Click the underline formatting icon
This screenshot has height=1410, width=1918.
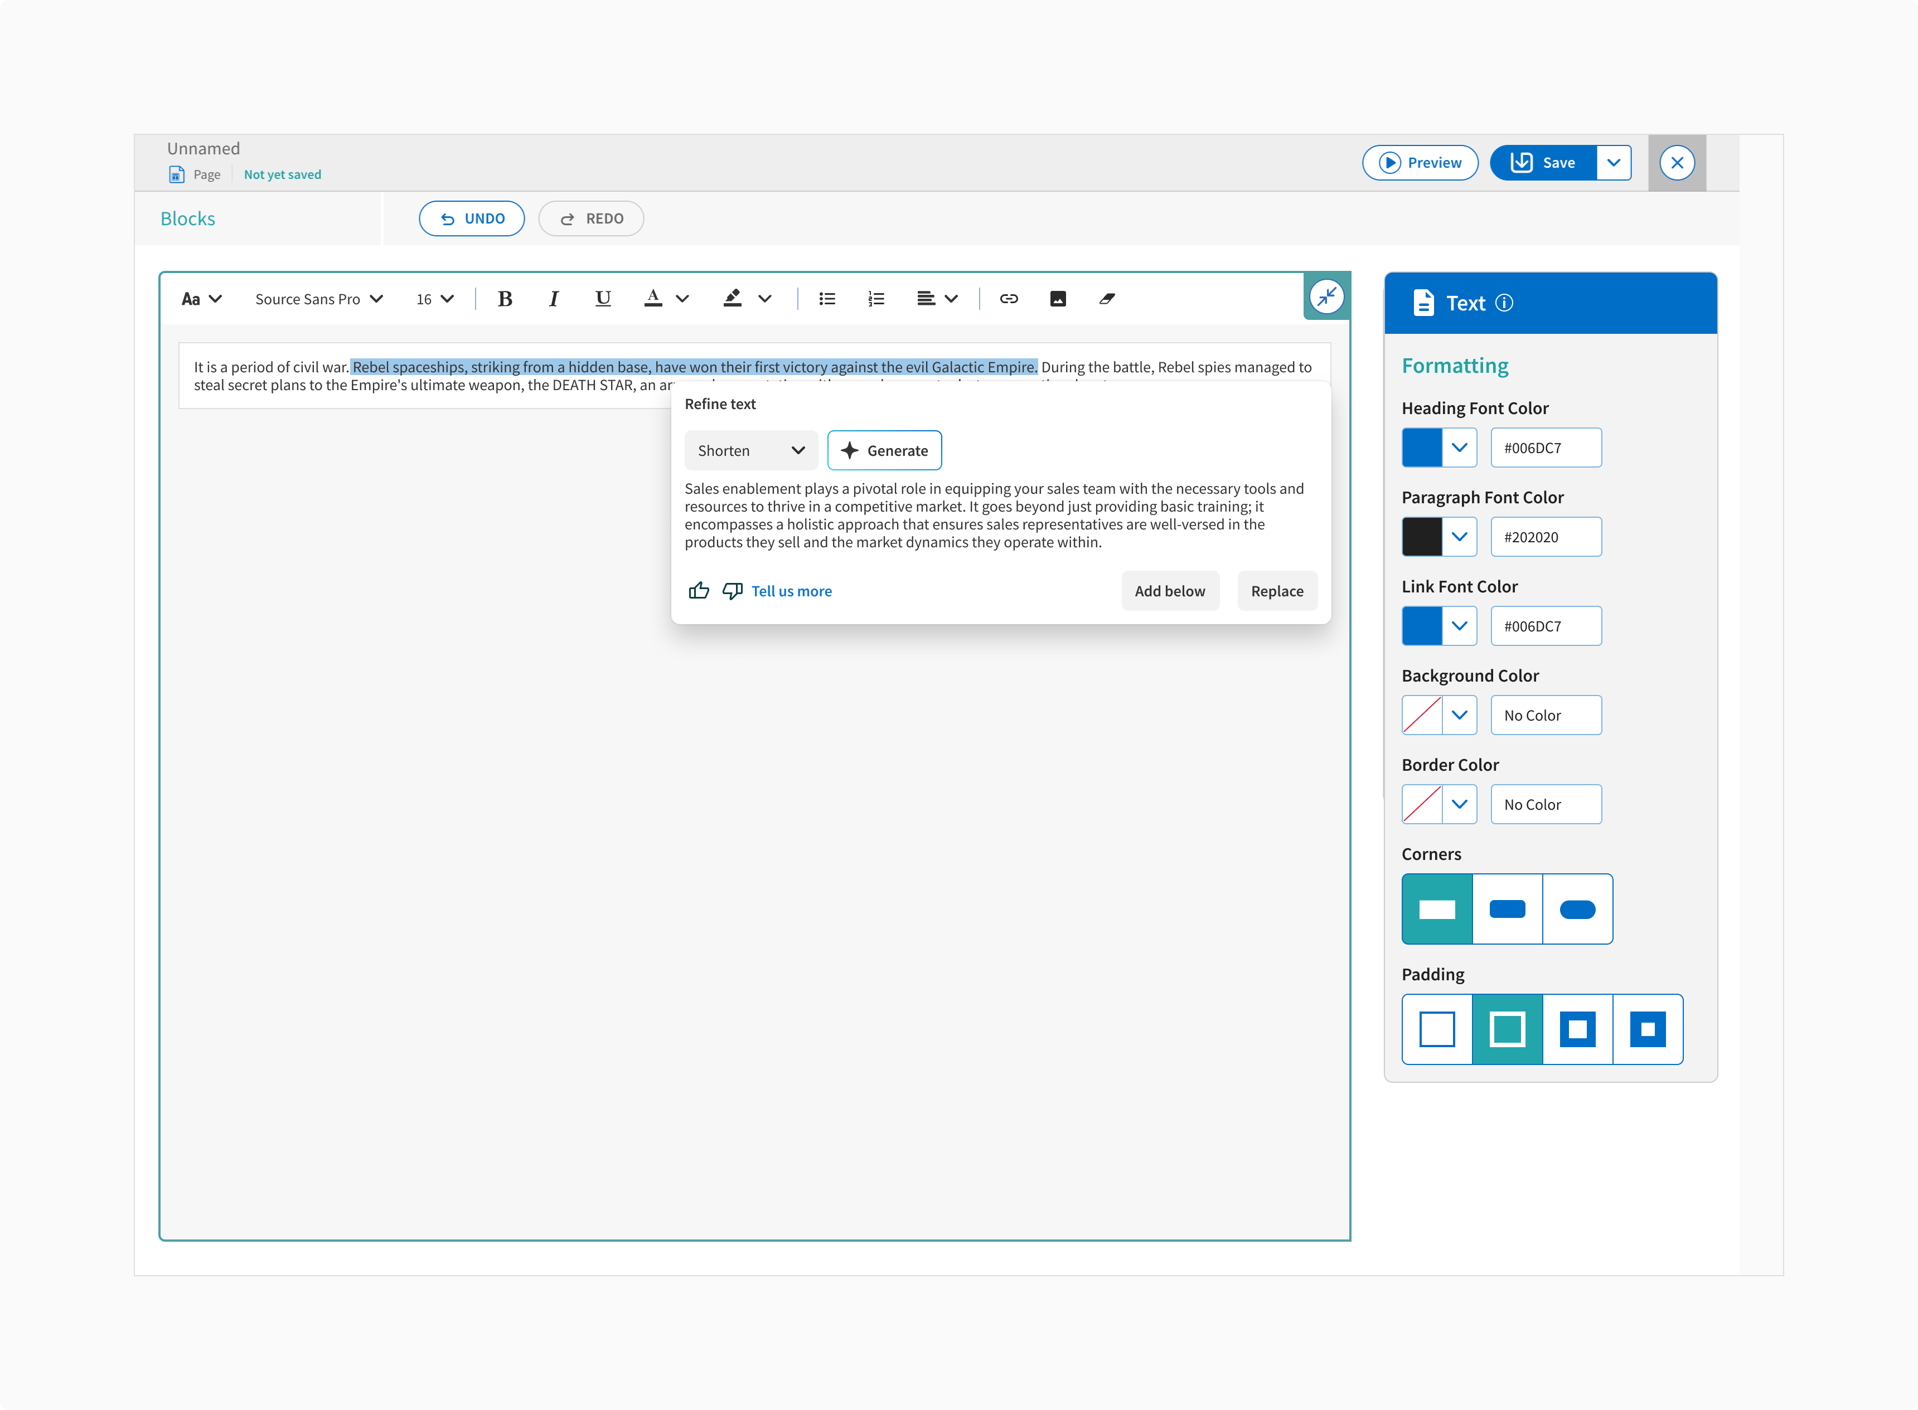point(603,299)
